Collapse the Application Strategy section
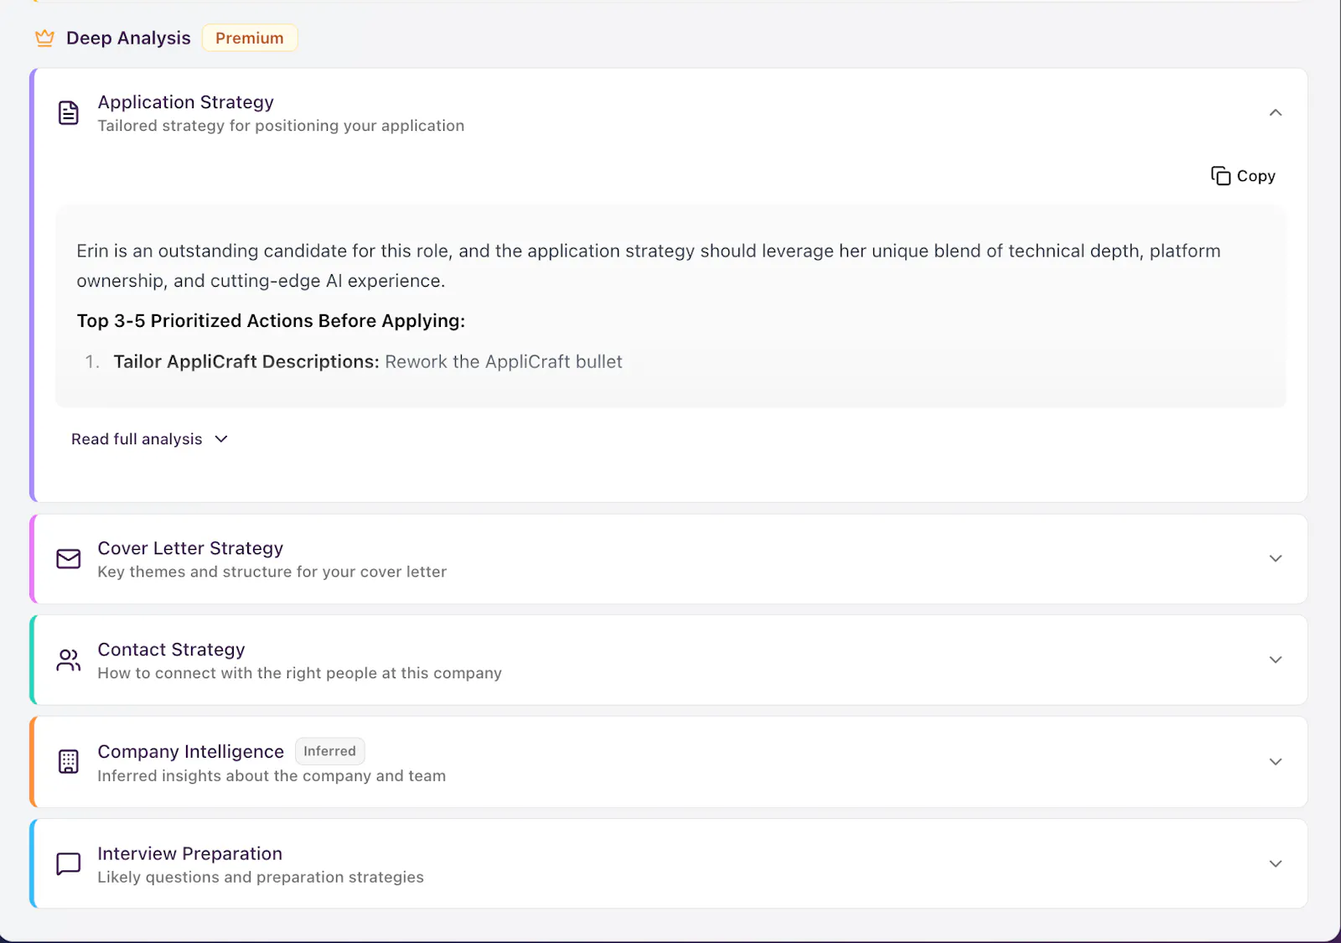This screenshot has width=1341, height=943. coord(1275,112)
